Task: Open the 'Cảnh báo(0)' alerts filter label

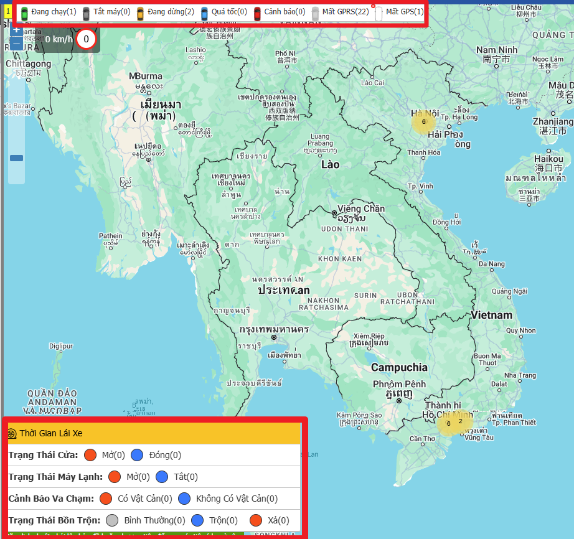Action: 285,12
